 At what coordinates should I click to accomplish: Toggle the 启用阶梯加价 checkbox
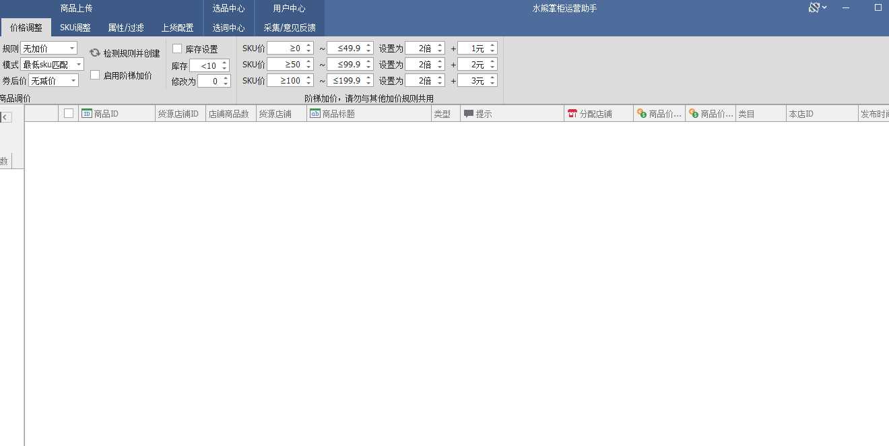pos(95,75)
